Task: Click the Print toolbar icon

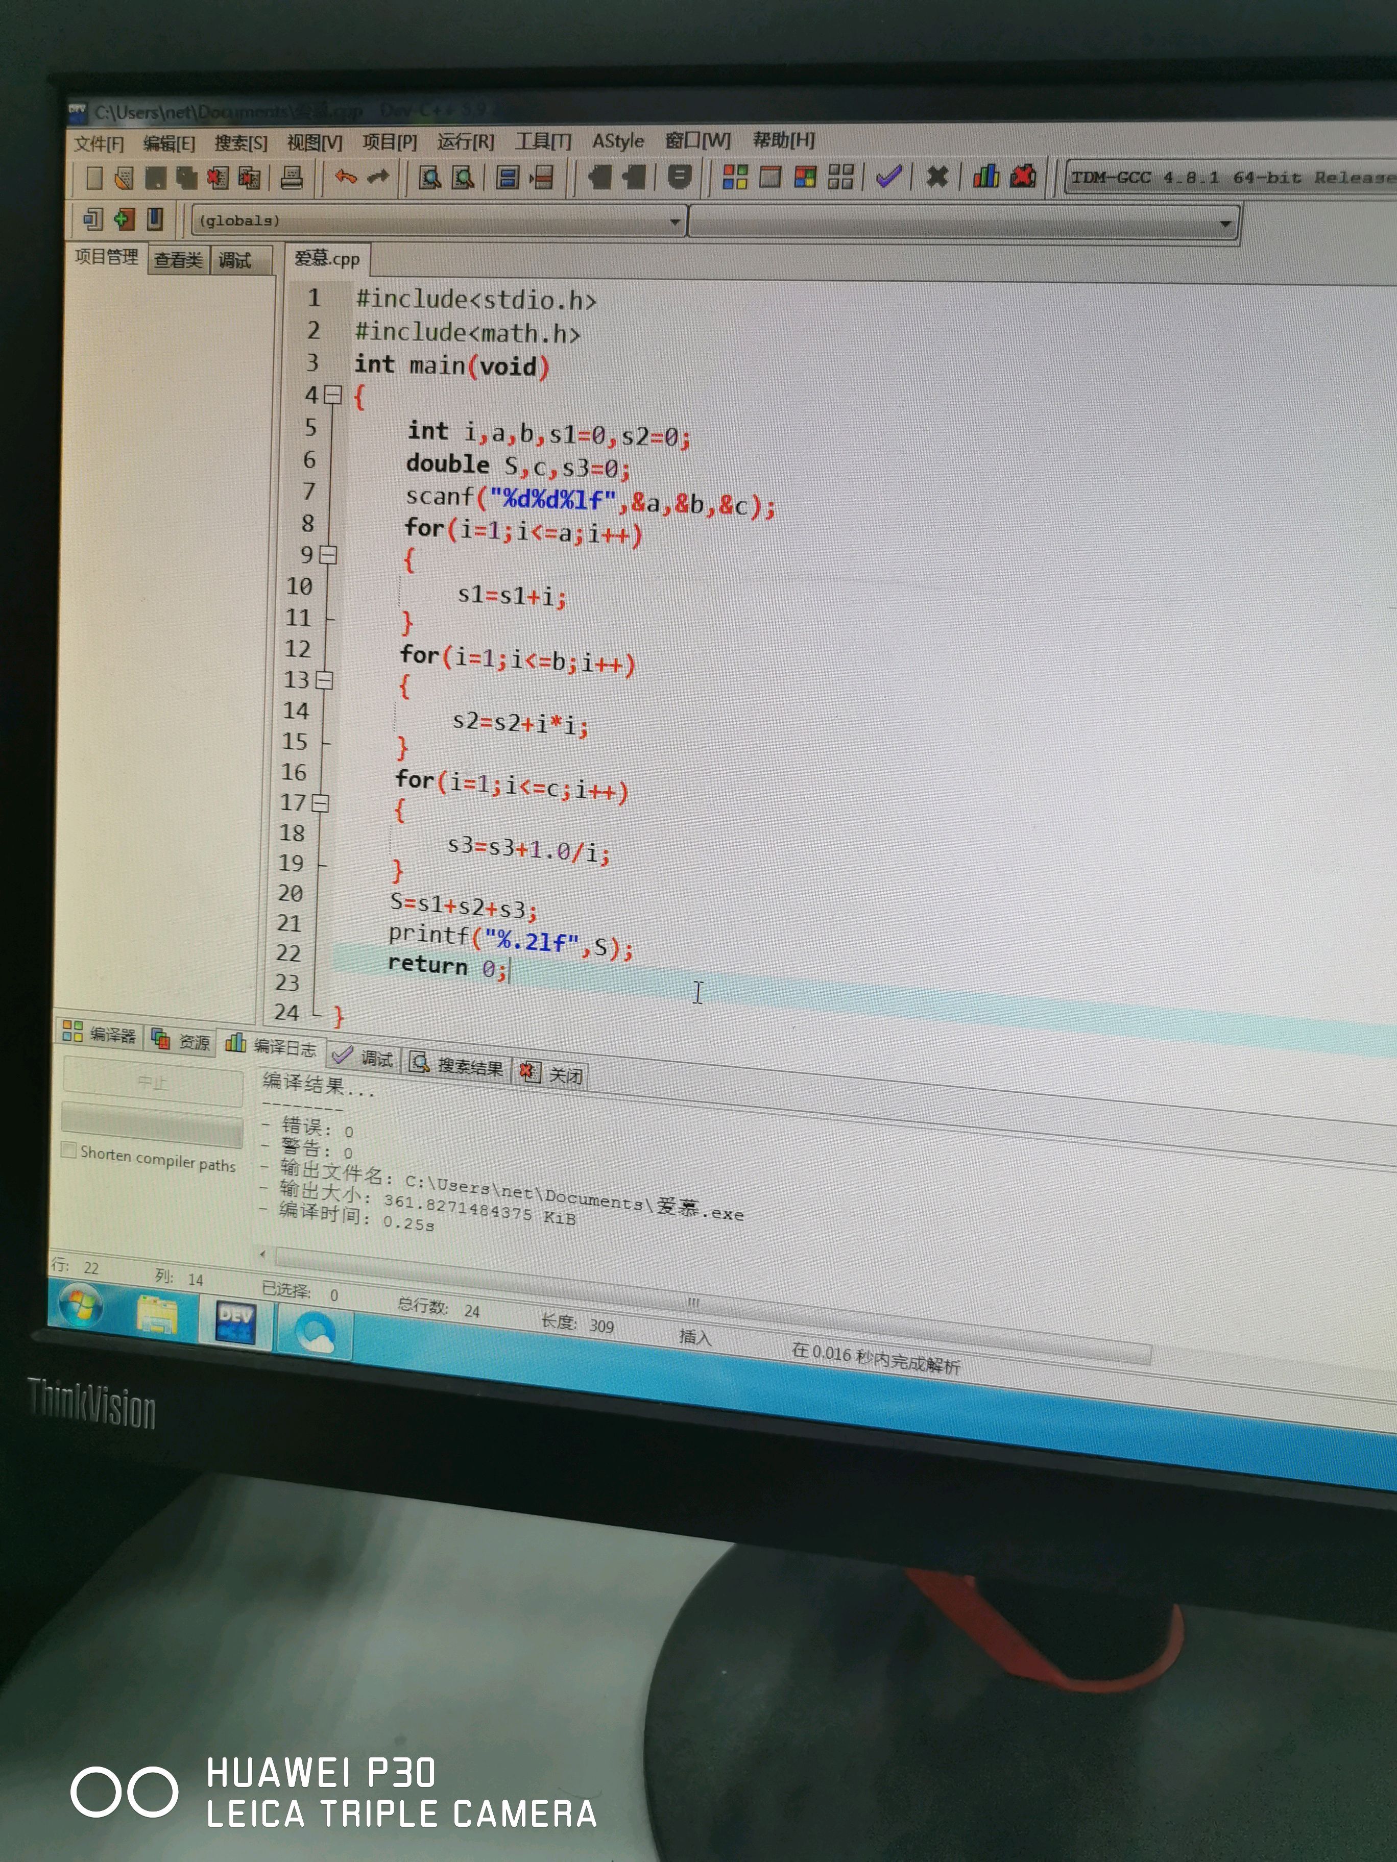Action: pos(292,178)
